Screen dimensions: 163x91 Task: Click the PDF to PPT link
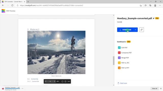point(125,68)
